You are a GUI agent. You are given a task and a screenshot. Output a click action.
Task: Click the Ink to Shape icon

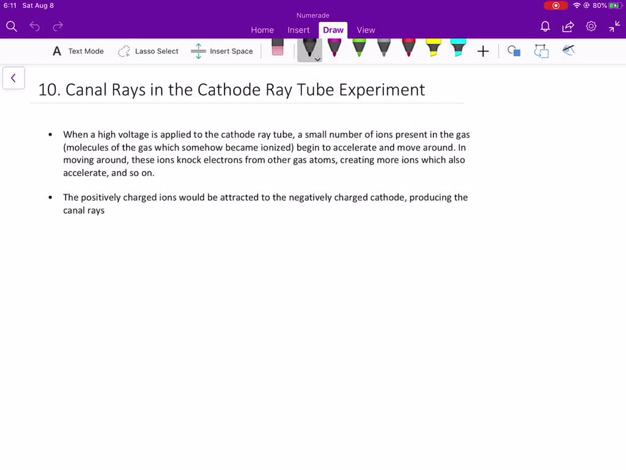(541, 51)
